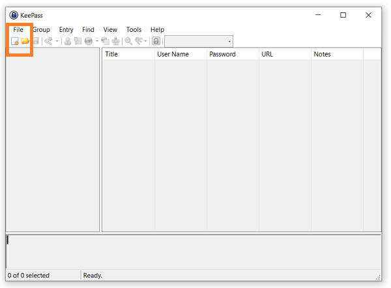
Task: Click inside the entry details text pane
Action: click(x=194, y=252)
